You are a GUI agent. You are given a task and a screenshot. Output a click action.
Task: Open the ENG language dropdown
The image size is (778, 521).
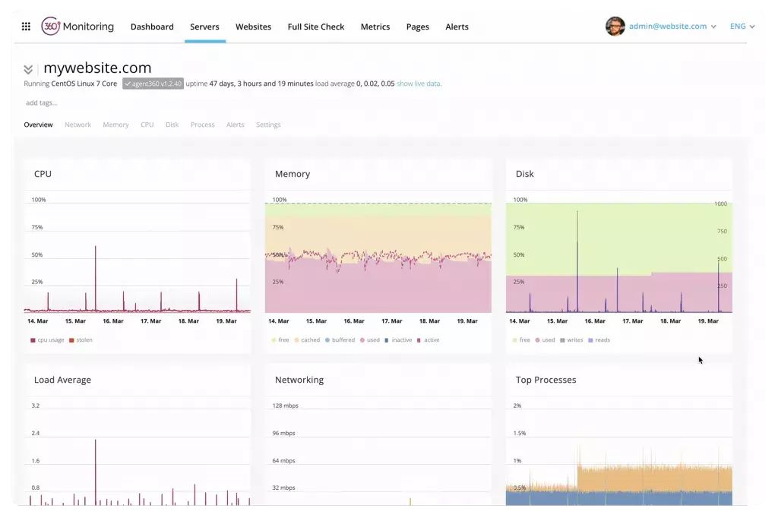pos(742,27)
